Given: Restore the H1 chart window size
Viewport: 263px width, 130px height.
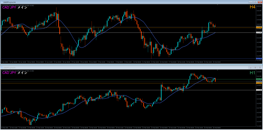Looking at the screenshot, I should coord(255,67).
